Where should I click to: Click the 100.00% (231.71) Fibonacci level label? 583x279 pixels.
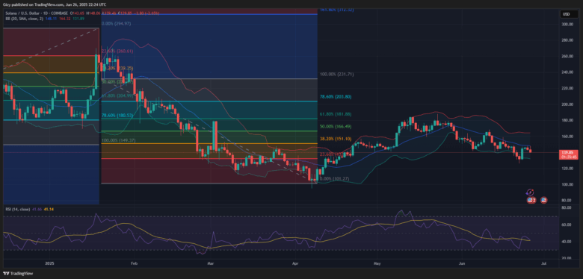336,74
